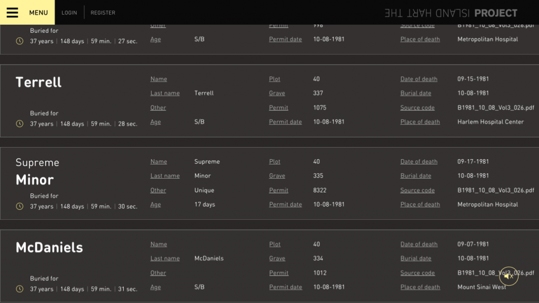Click the Plot label in McDaniels record
539x303 pixels.
[x=275, y=245]
